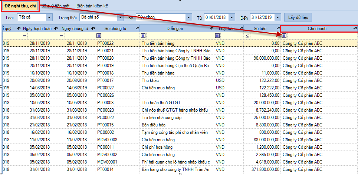Change less-or-equal operator in Số tiền filter
This screenshot has width=358, height=175.
[247, 36]
